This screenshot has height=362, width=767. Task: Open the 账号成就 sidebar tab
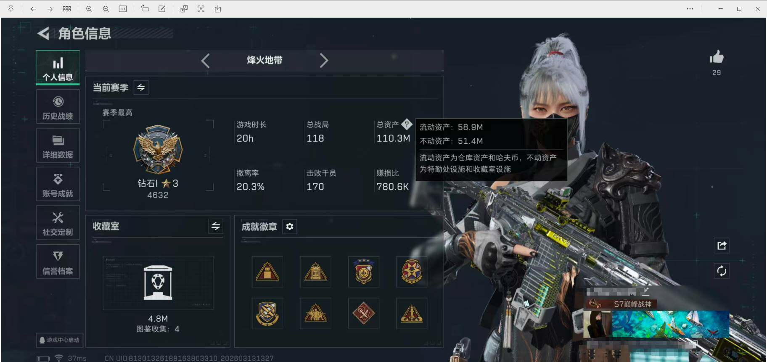pyautogui.click(x=58, y=184)
